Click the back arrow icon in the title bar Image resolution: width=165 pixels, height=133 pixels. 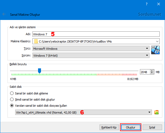(4, 14)
